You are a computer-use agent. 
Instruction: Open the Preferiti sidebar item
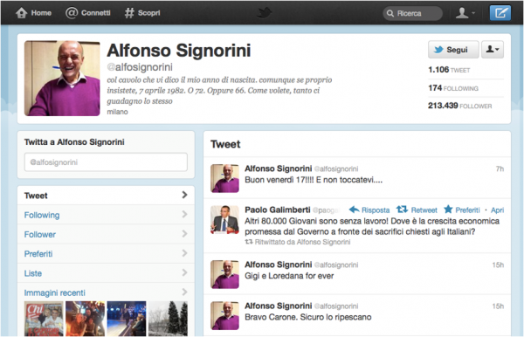(x=106, y=253)
